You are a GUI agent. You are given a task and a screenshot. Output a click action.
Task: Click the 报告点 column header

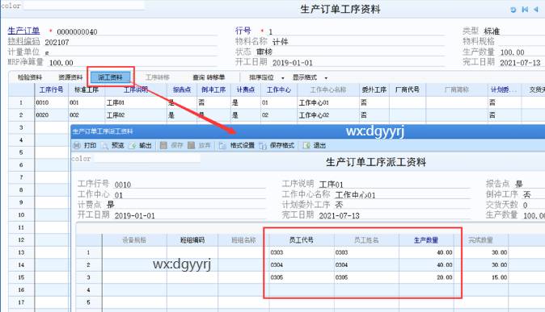(x=182, y=89)
